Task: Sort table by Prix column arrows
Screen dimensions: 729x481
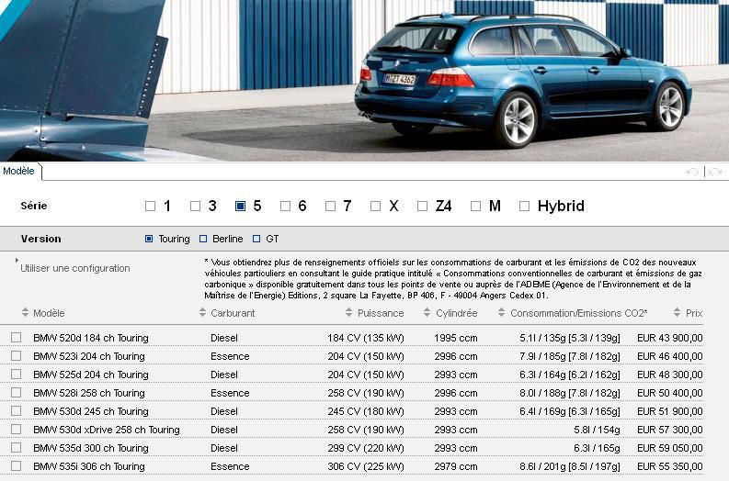Action: [677, 312]
